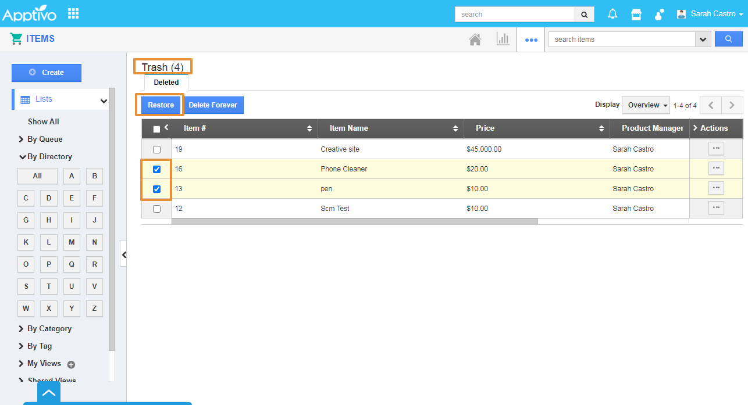
Task: Open the reports bar chart icon
Action: [503, 40]
